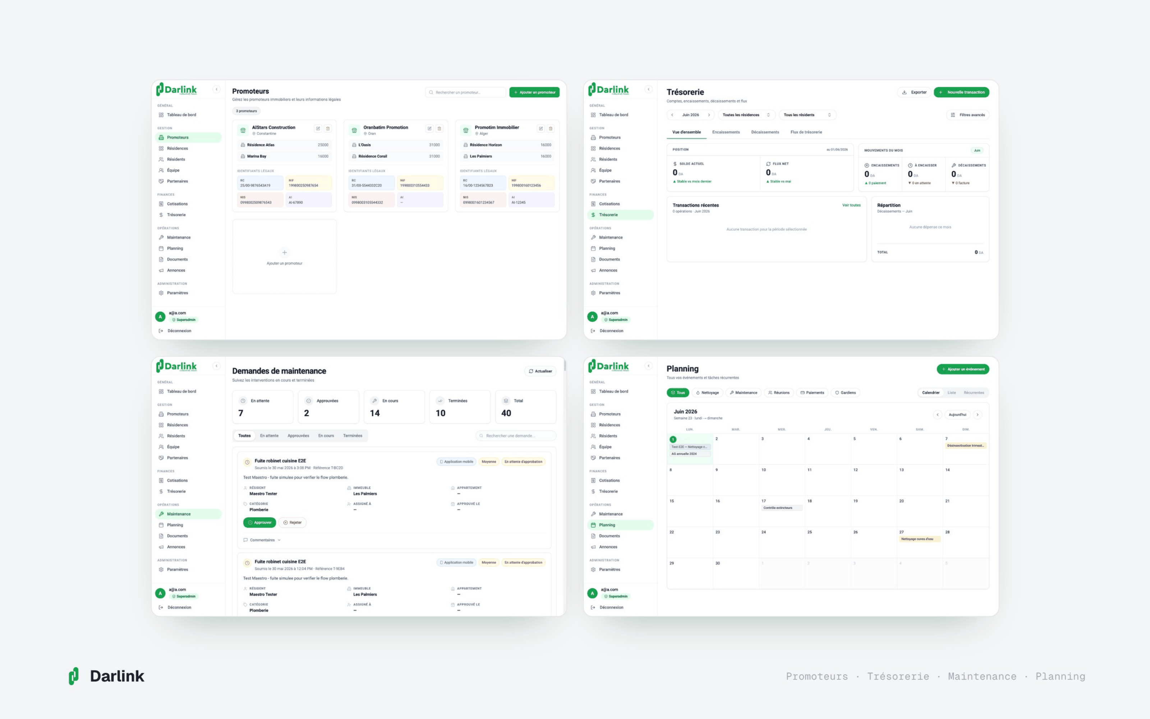Open the Contrôle extincteurs calendar event
The height and width of the screenshot is (719, 1150).
click(x=782, y=508)
